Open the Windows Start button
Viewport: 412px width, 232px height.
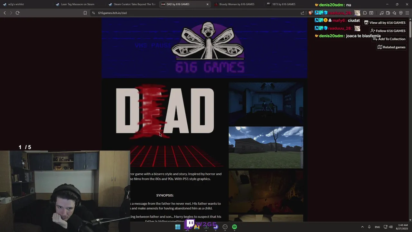(x=178, y=227)
